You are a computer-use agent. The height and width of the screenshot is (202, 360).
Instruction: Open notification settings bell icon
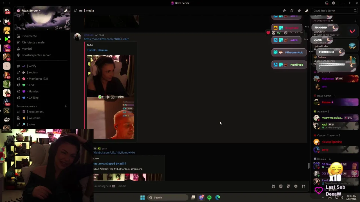click(292, 11)
